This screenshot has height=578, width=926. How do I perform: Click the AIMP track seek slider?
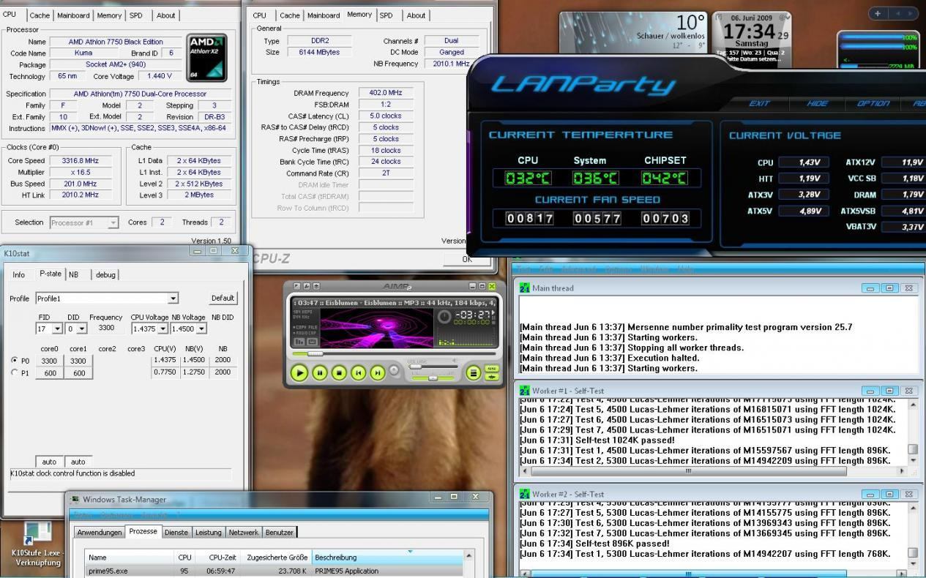(x=394, y=353)
